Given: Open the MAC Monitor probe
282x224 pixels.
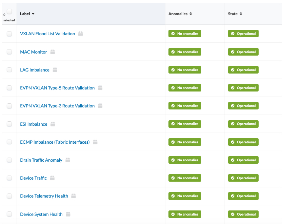Looking at the screenshot, I should (x=34, y=52).
